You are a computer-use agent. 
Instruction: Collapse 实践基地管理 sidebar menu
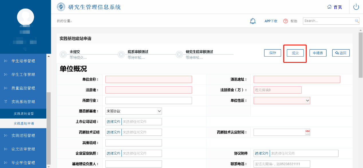[23, 102]
